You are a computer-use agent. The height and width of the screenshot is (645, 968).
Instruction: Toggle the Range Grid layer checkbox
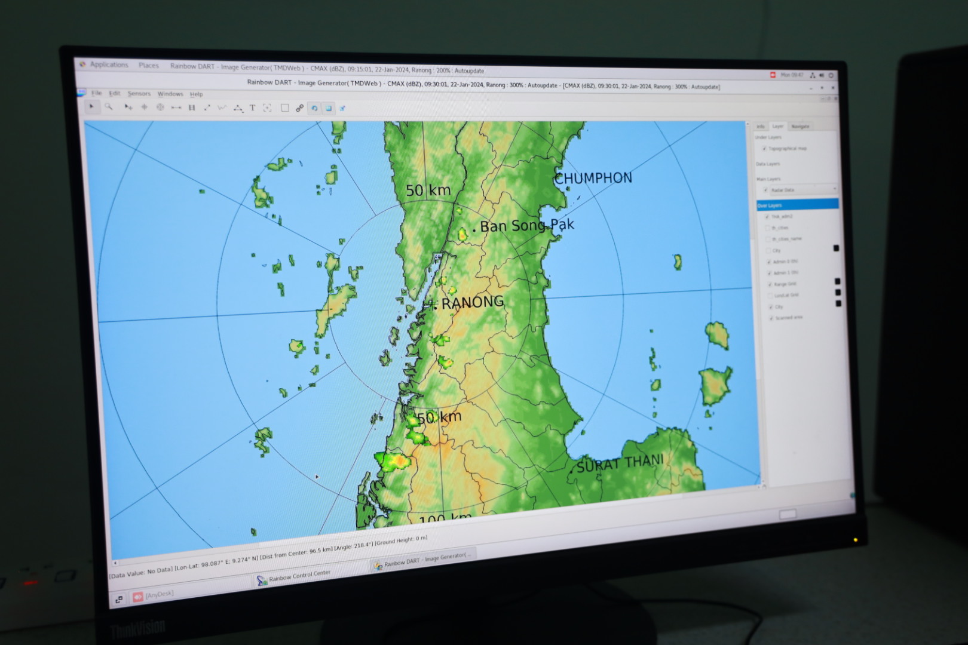click(769, 284)
